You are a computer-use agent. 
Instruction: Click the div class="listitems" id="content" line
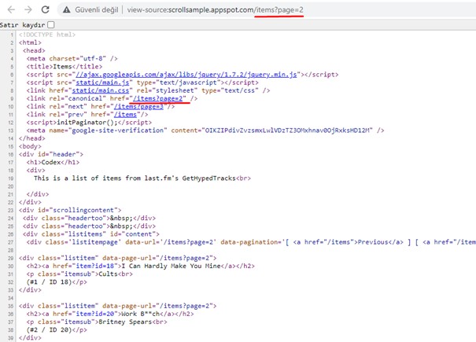click(91, 234)
